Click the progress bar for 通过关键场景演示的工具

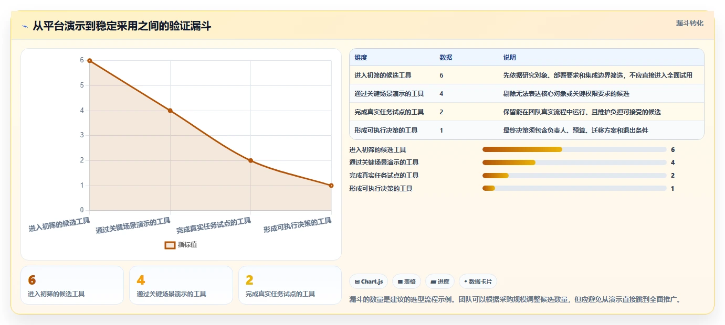pos(574,162)
